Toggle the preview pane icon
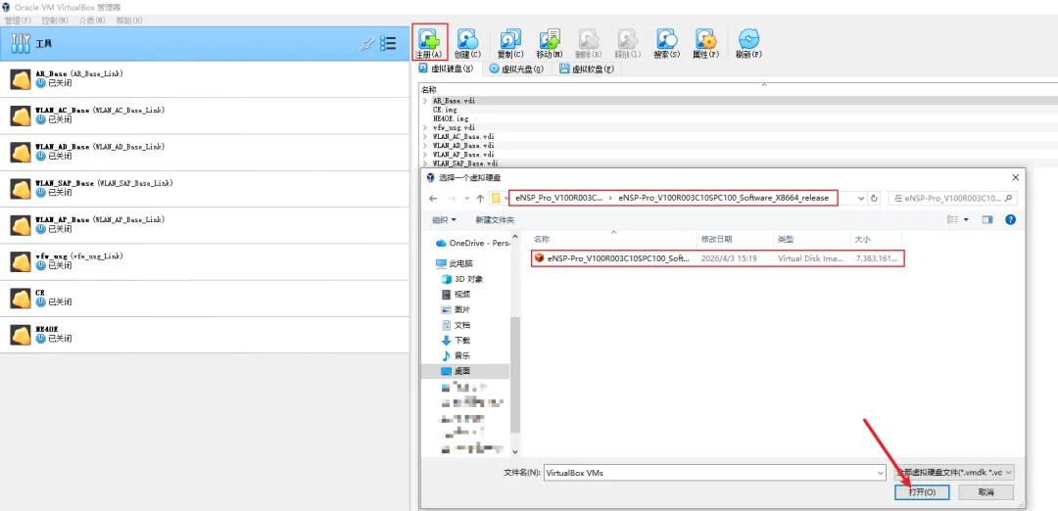This screenshot has width=1058, height=511. (x=987, y=220)
